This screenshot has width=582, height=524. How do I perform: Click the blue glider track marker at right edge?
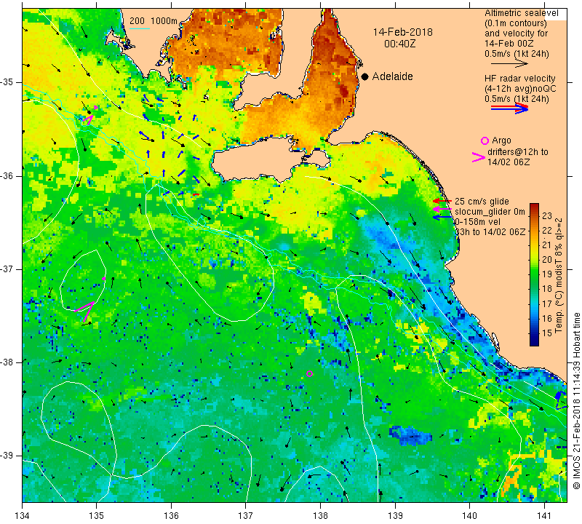coord(561,400)
